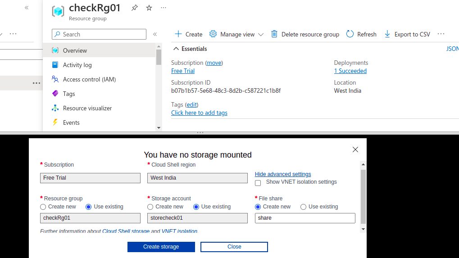This screenshot has width=459, height=258.
Task: Click Delete resource group
Action: [x=305, y=34]
